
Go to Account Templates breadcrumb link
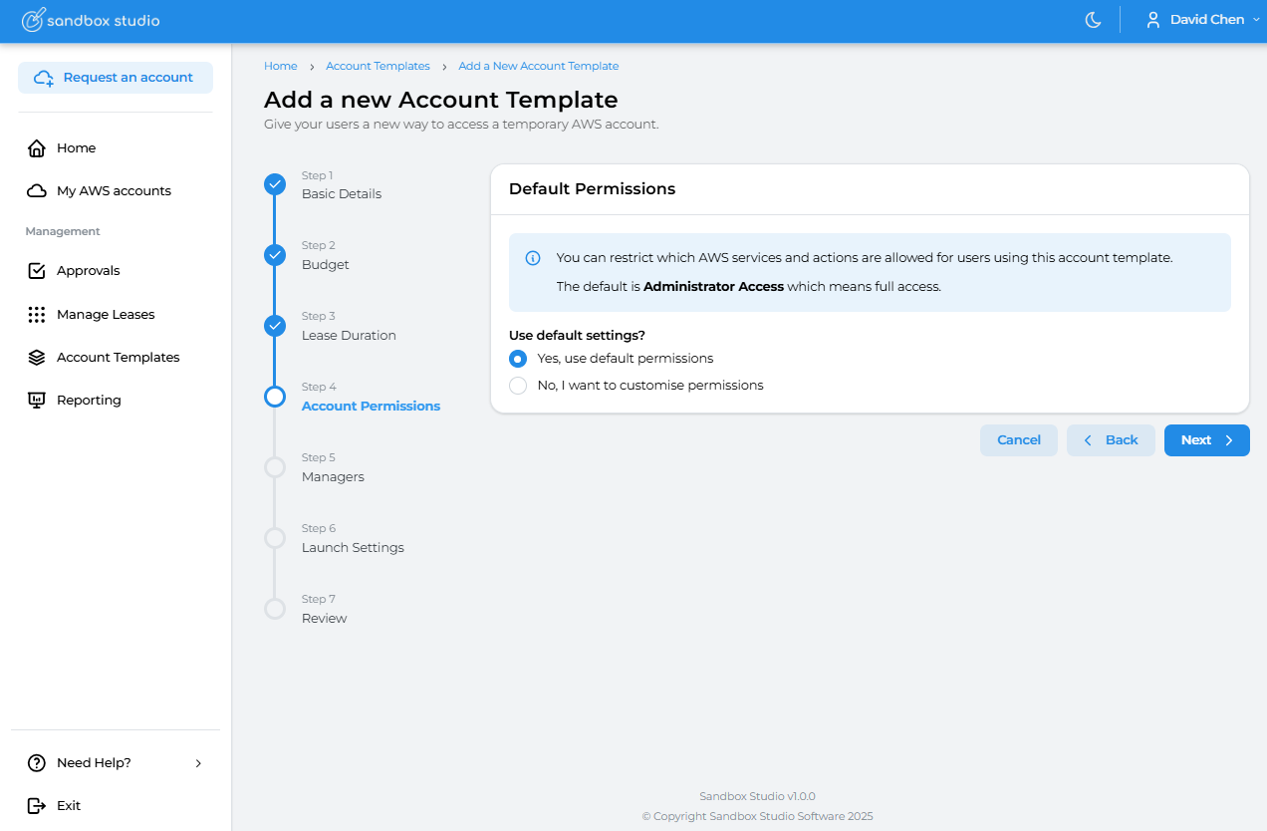click(378, 66)
